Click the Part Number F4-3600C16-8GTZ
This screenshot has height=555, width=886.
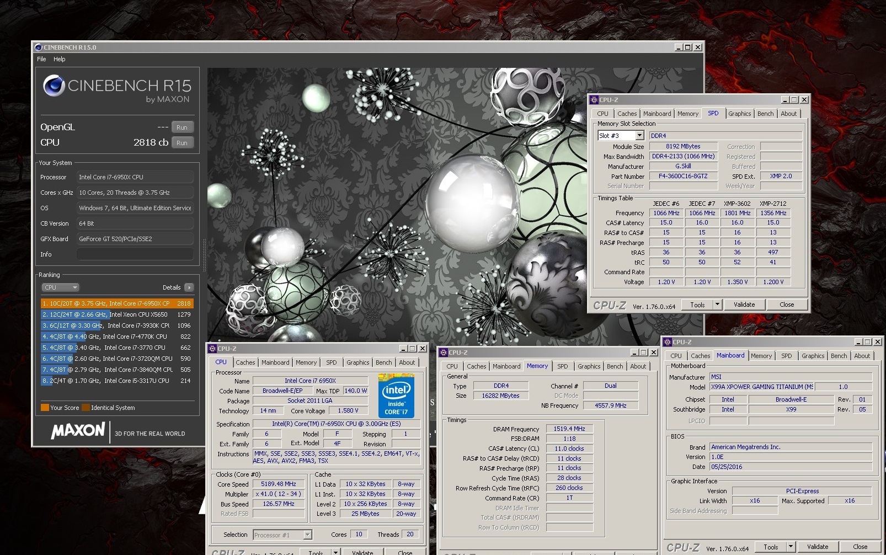[x=683, y=176]
